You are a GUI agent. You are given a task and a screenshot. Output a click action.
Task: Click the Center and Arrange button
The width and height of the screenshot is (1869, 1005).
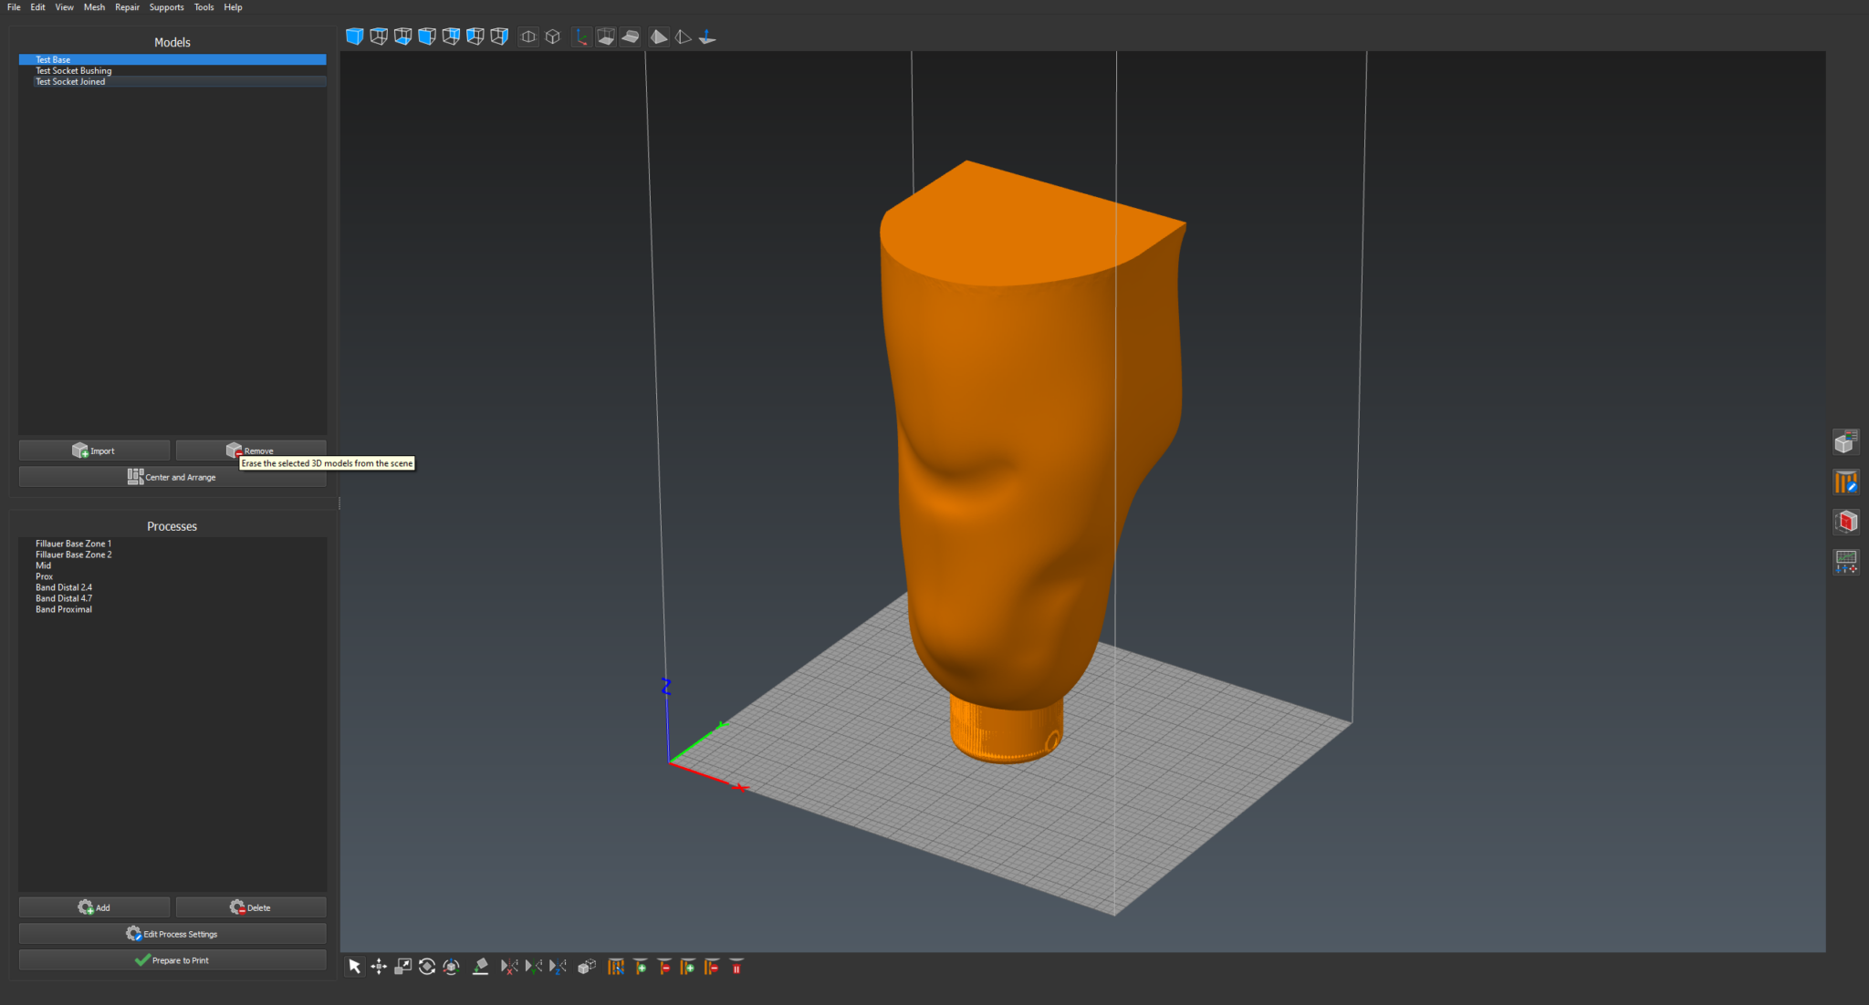[x=172, y=476]
